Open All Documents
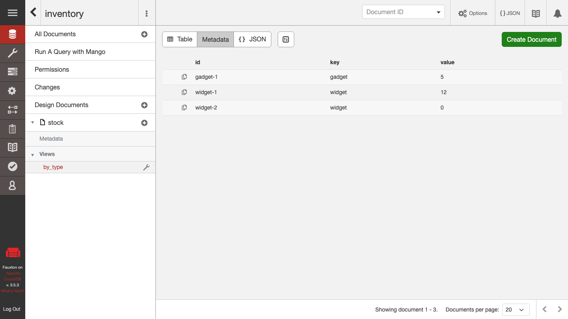This screenshot has height=319, width=568. (x=55, y=34)
